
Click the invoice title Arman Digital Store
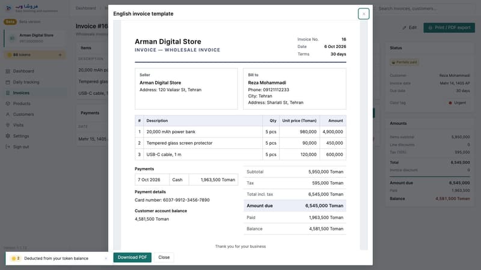pyautogui.click(x=168, y=41)
